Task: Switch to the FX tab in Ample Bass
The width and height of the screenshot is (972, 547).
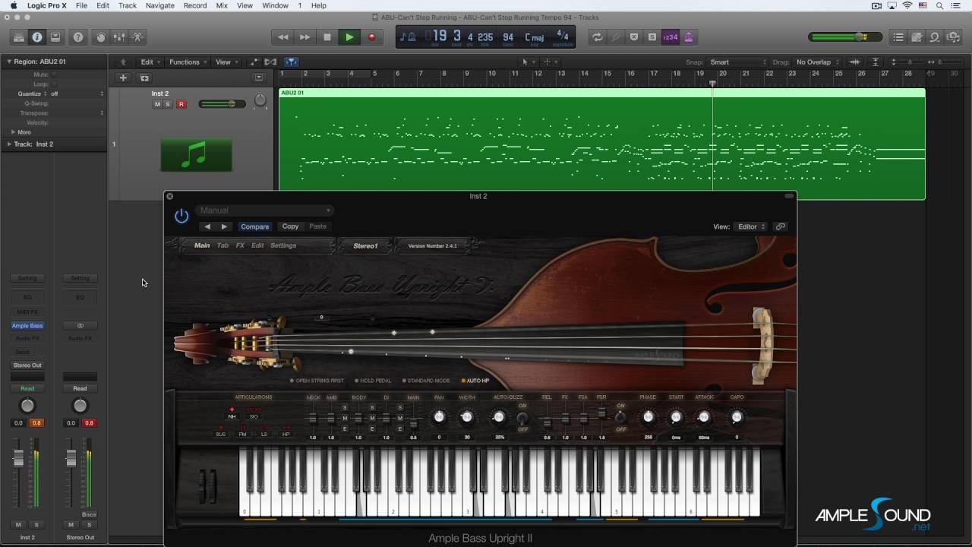Action: [240, 245]
